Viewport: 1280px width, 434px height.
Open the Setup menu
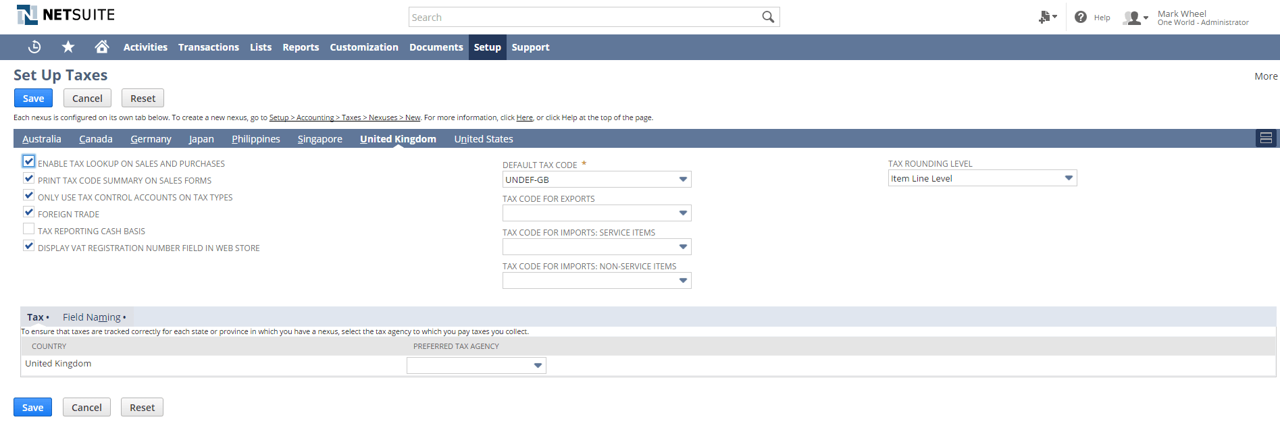click(x=487, y=47)
